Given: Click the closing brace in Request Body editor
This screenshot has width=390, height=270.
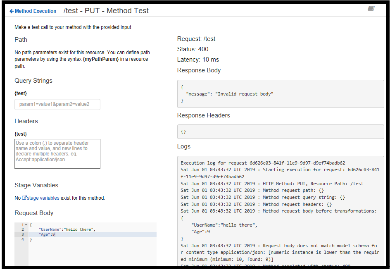Looking at the screenshot, I should click(x=31, y=239).
